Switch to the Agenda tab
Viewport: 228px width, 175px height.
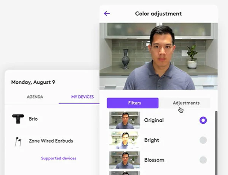coord(35,97)
